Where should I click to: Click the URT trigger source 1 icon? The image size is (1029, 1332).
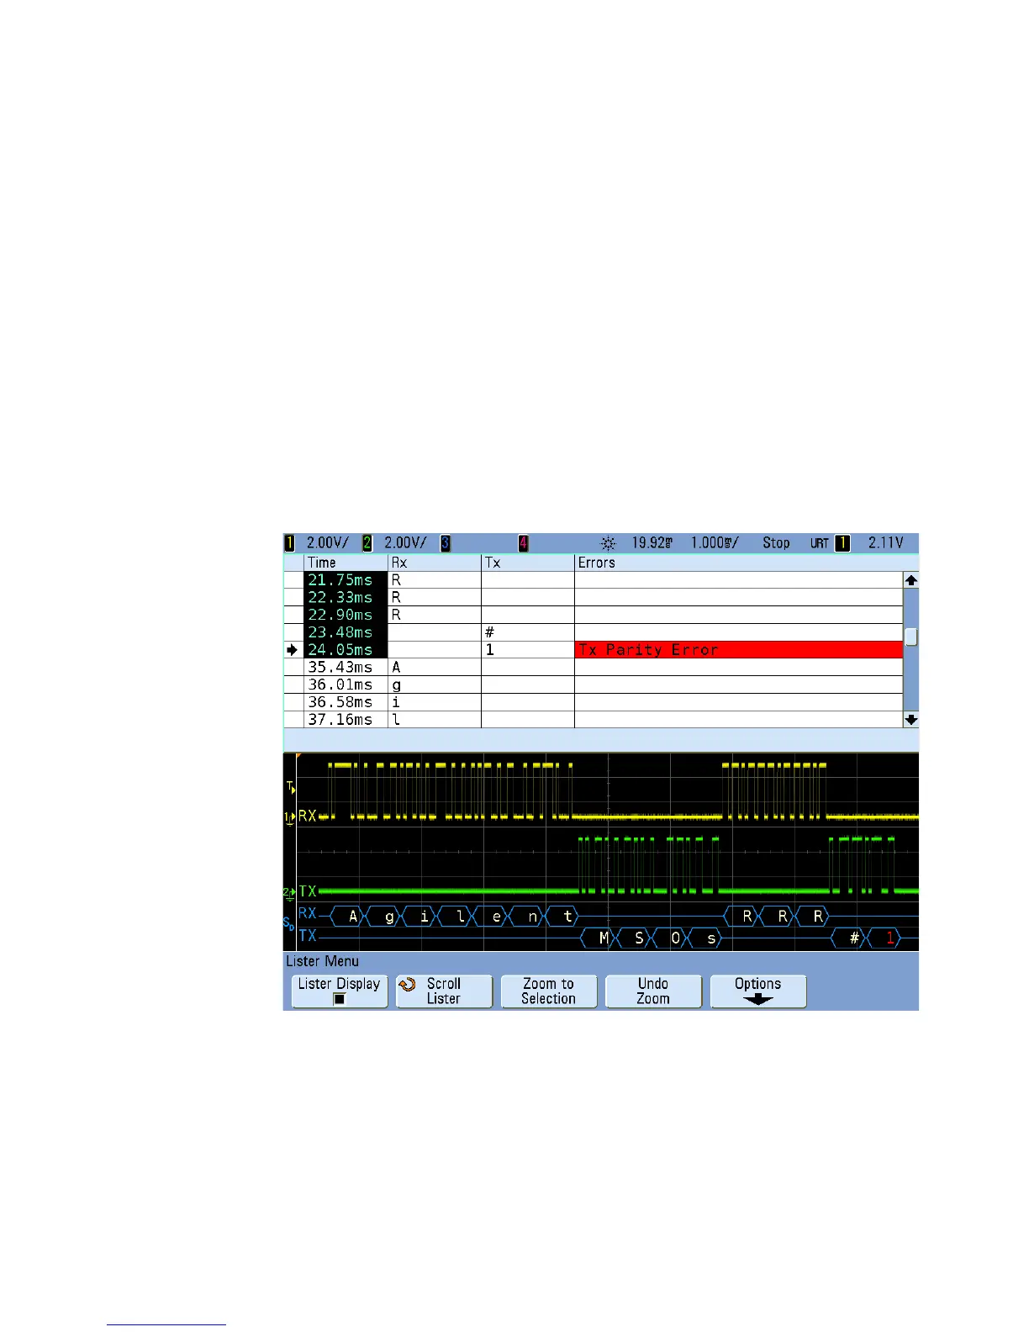(842, 543)
